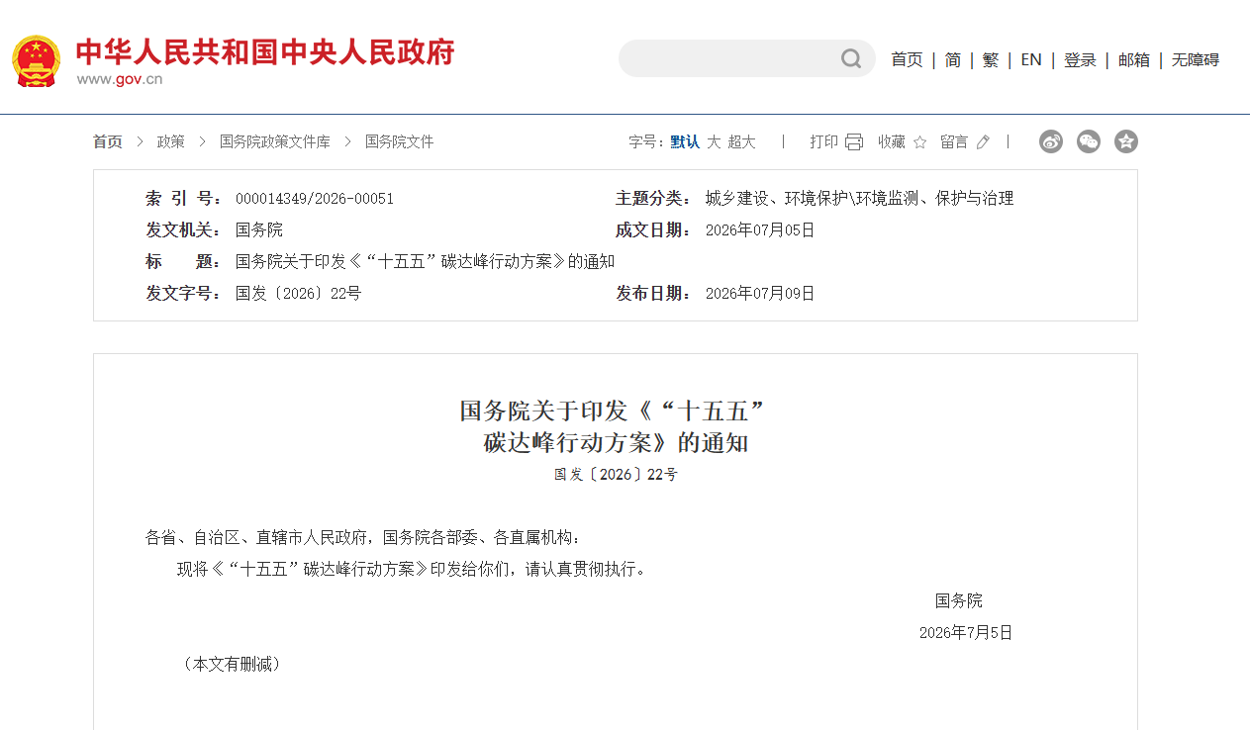Switch to traditional Chinese 繁
The width and height of the screenshot is (1250, 730).
[991, 60]
